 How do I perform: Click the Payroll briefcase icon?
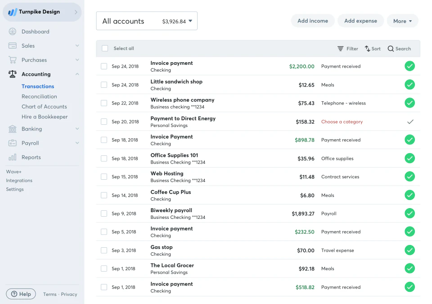pyautogui.click(x=13, y=143)
